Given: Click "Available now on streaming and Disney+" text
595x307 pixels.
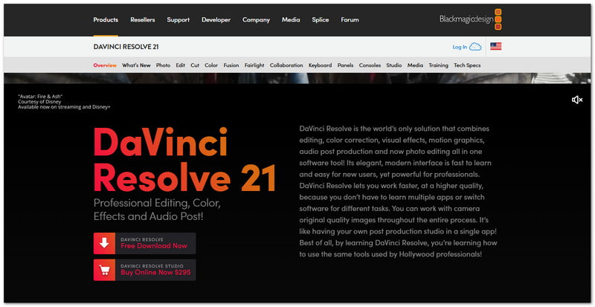Looking at the screenshot, I should [64, 107].
